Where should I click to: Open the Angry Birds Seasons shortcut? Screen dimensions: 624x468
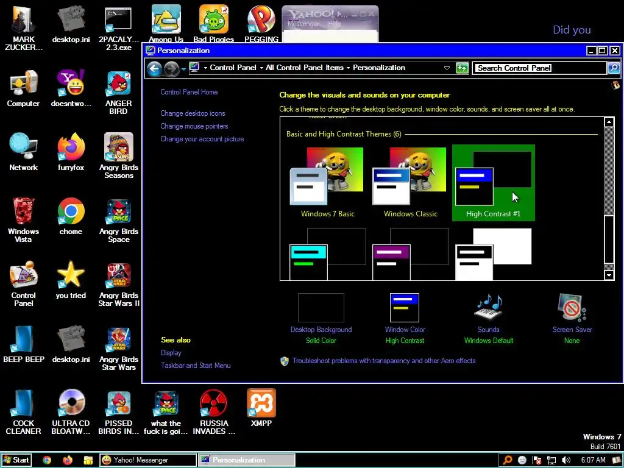[119, 156]
